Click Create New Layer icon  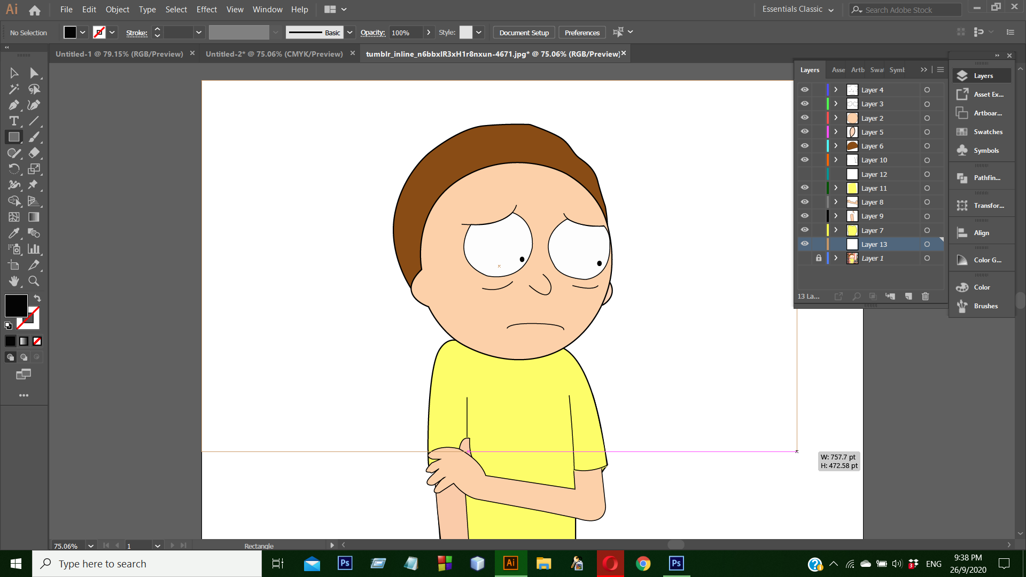tap(908, 297)
